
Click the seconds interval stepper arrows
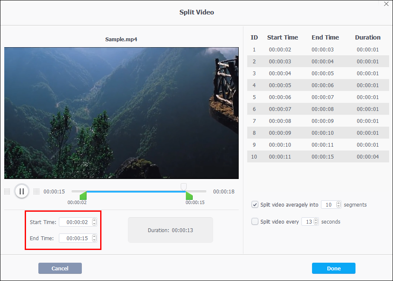(x=316, y=222)
